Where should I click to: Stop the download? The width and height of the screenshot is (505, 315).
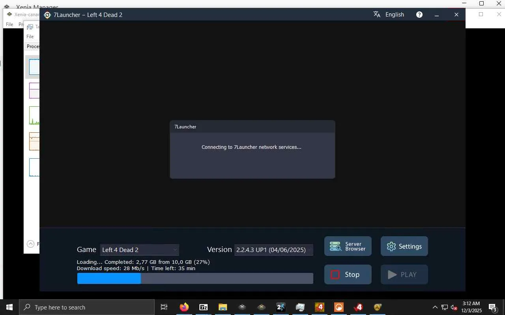click(x=348, y=274)
